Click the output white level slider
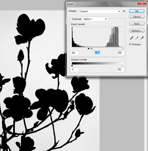Image resolution: width=148 pixels, height=151 pixels. [x=122, y=65]
